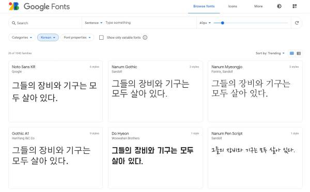
Task: Open the Sort by Trending dropdown
Action: [x=270, y=53]
